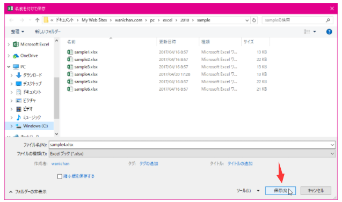This screenshot has width=342, height=202.
Task: Go up one folder level
Action: click(37, 20)
